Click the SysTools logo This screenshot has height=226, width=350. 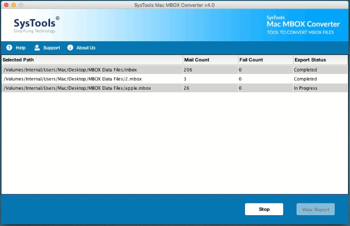[36, 25]
